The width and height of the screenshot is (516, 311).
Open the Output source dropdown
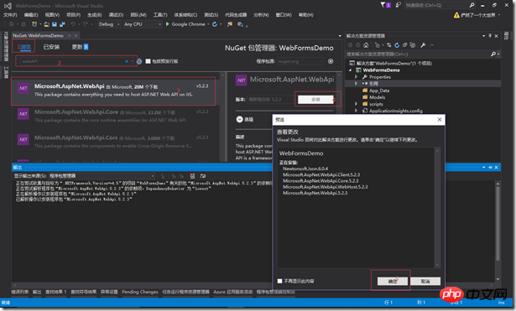(x=102, y=176)
